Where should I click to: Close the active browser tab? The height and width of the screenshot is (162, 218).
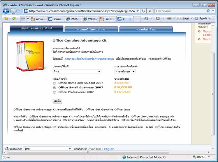coord(130,19)
